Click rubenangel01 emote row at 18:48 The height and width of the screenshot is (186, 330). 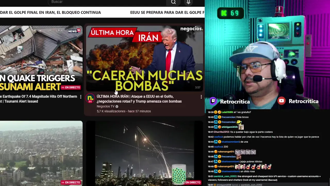[253, 167]
